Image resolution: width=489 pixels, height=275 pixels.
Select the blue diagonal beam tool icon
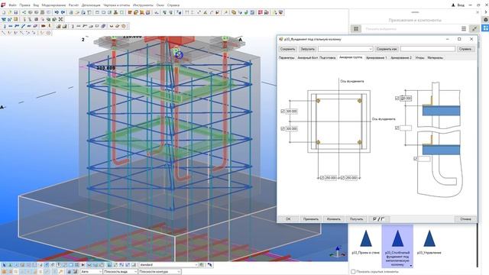click(23, 26)
